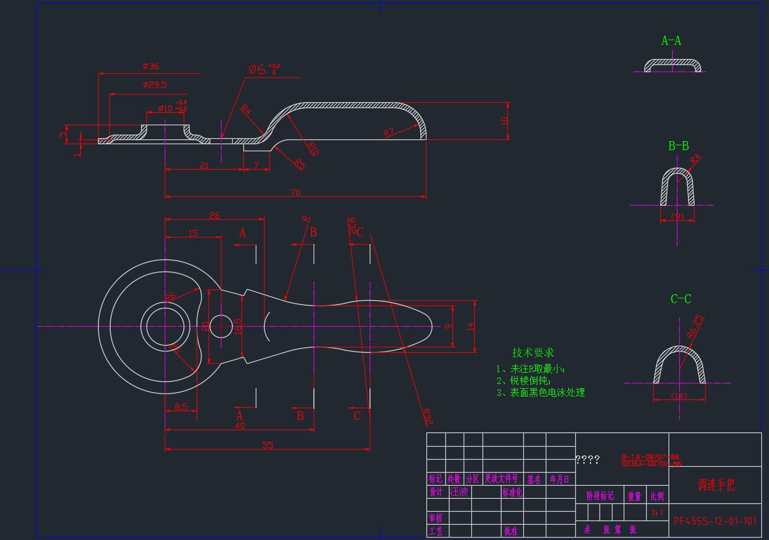Select the ???? text in title block

tap(588, 460)
